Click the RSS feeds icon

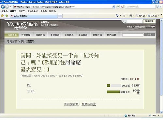click(x=124, y=16)
